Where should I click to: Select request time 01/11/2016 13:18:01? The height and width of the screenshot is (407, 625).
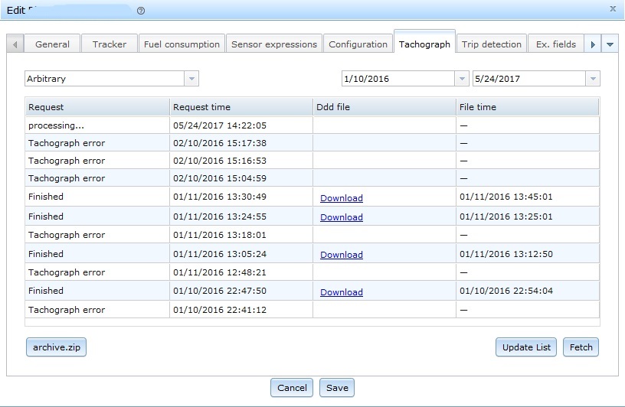point(220,235)
